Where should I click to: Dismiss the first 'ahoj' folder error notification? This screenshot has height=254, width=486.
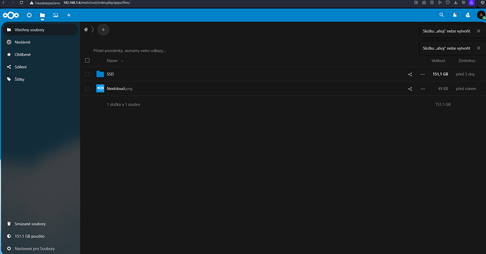[x=478, y=31]
